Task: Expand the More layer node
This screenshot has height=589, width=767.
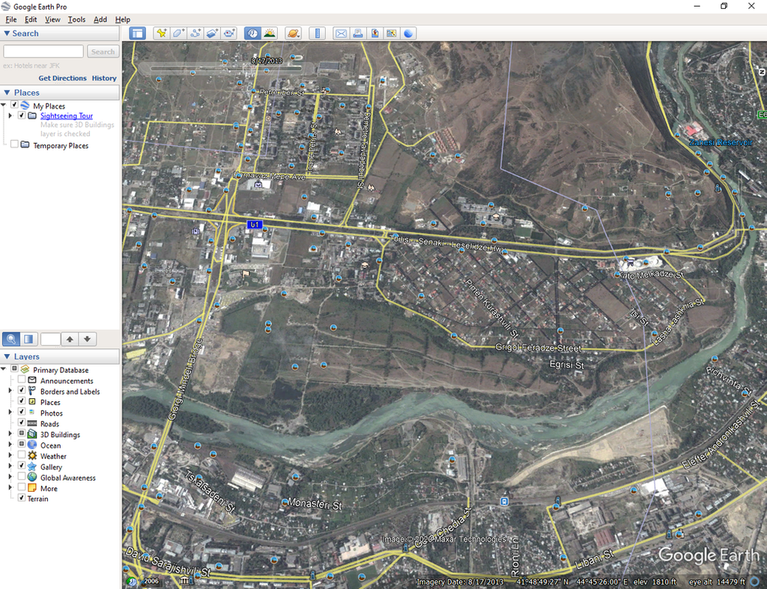Action: pyautogui.click(x=10, y=487)
